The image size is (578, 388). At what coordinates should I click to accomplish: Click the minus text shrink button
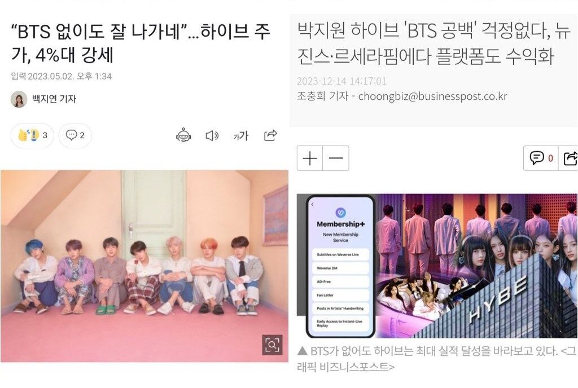[336, 158]
